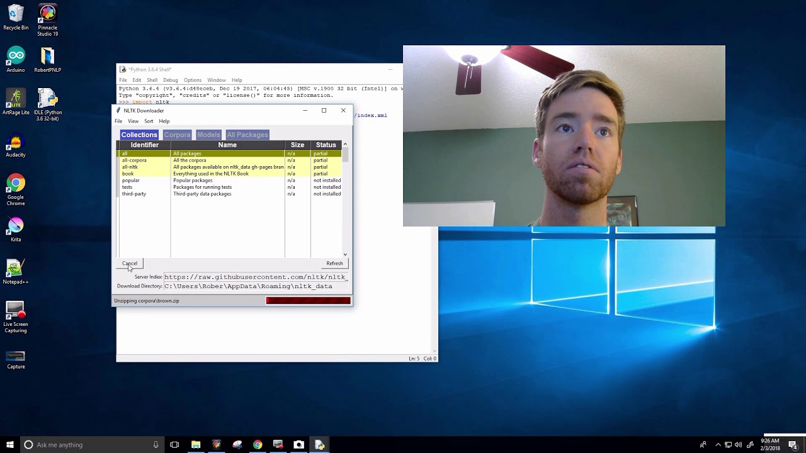
Task: Open the camera app in taskbar
Action: 298,445
